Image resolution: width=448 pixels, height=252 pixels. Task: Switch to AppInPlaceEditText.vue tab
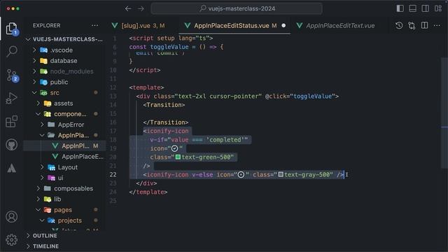[340, 25]
